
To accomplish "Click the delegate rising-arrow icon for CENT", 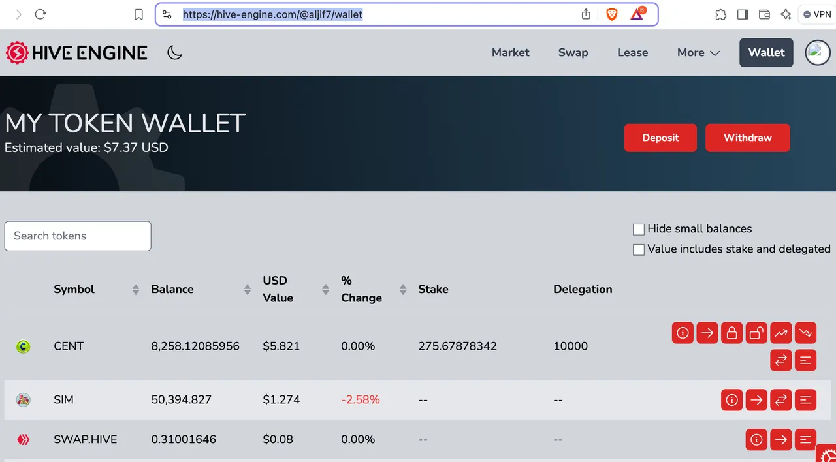I will tap(781, 333).
